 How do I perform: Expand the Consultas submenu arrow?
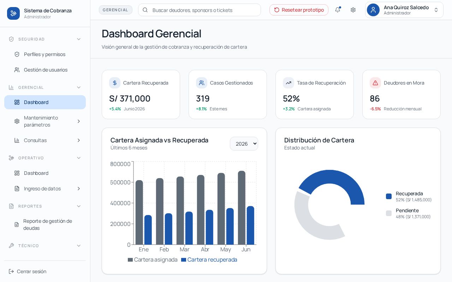pyautogui.click(x=79, y=140)
